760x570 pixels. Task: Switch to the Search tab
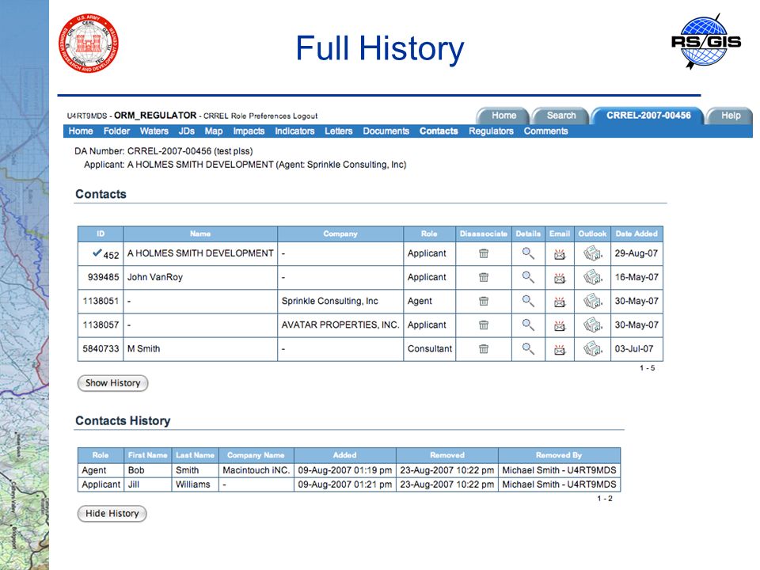coord(561,116)
